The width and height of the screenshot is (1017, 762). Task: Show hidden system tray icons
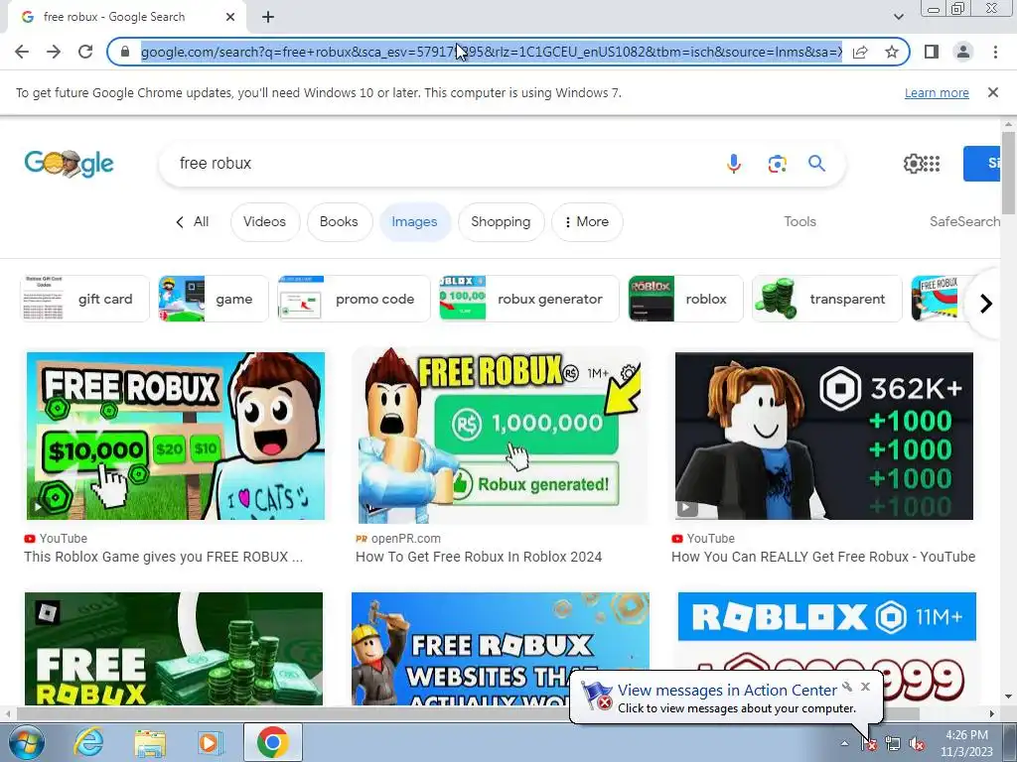(x=844, y=743)
